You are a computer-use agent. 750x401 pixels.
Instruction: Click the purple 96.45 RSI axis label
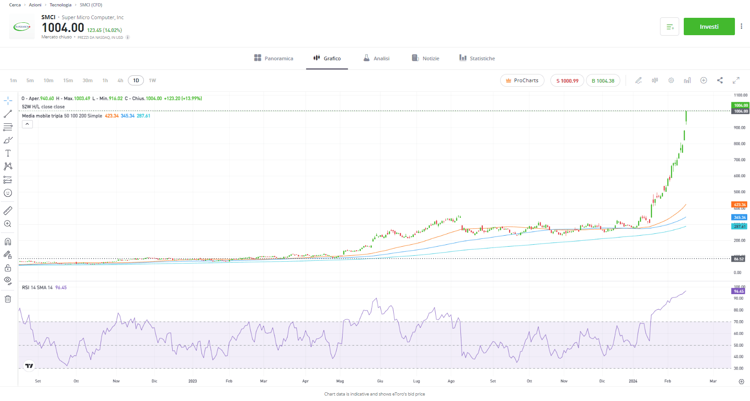[739, 291]
